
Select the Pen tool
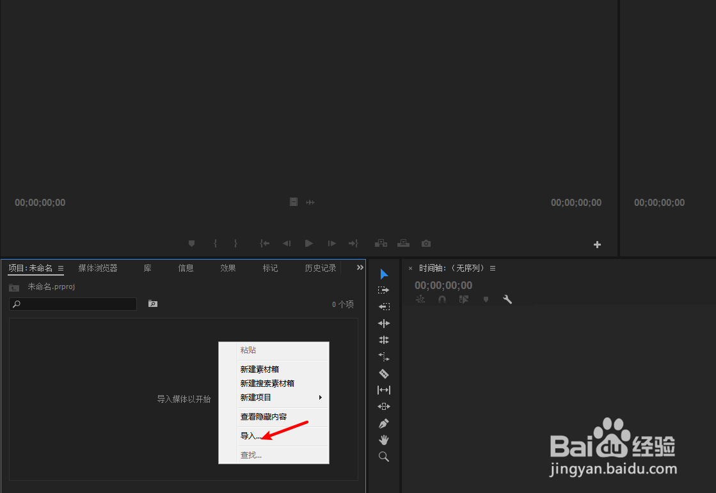pyautogui.click(x=383, y=423)
